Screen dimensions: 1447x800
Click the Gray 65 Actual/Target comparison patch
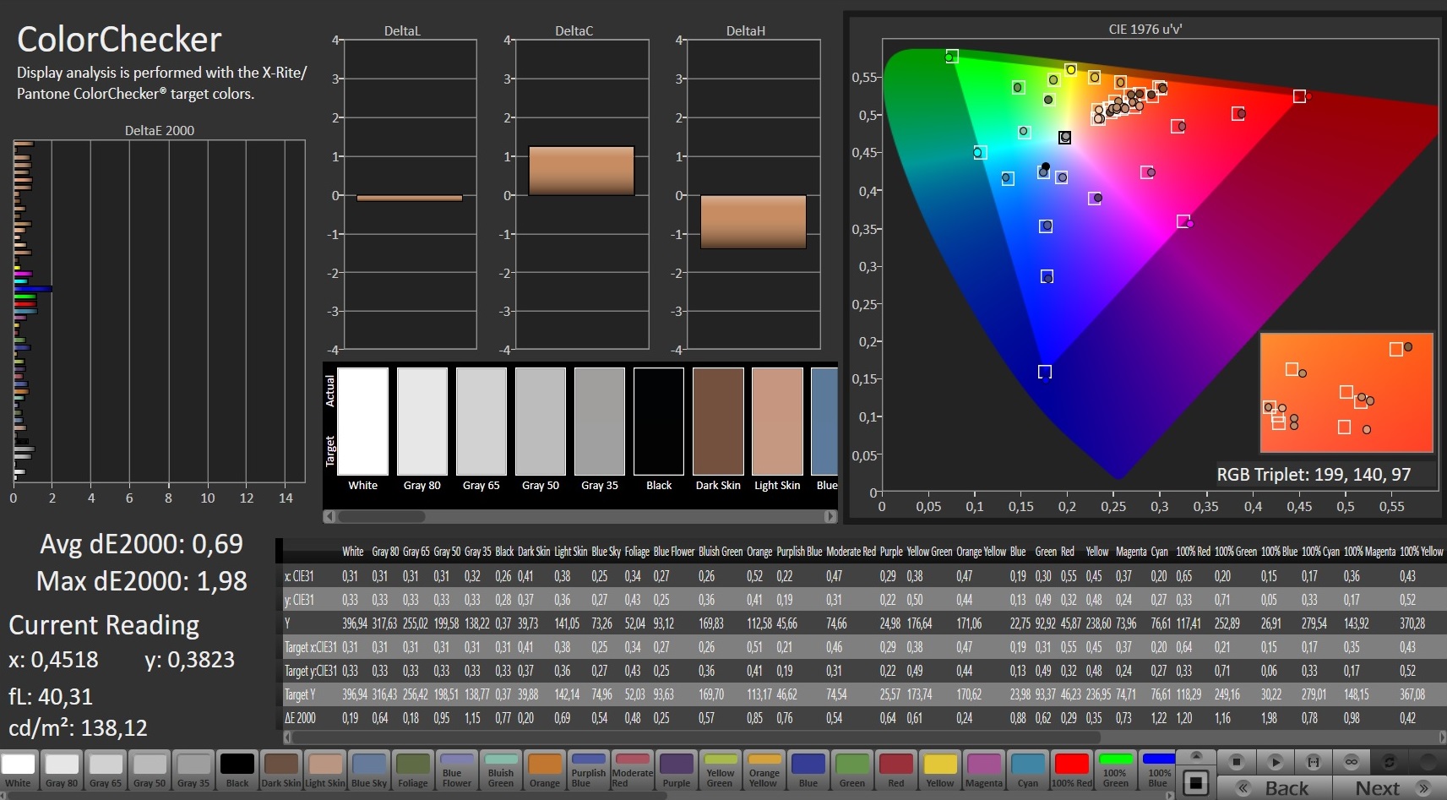point(481,421)
